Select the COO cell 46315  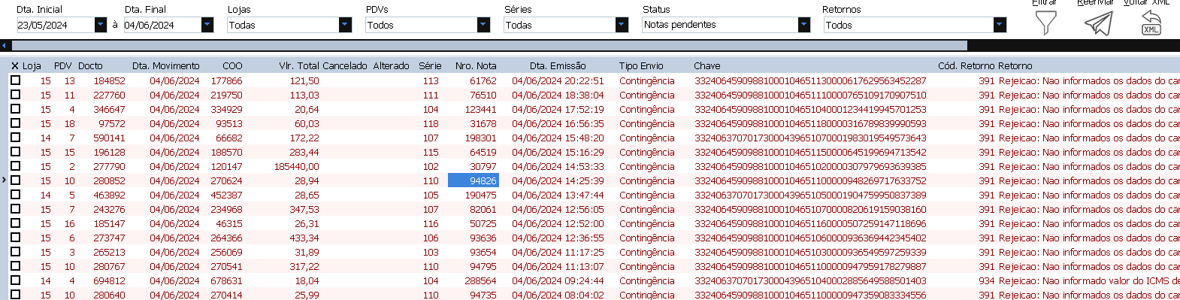pyautogui.click(x=229, y=223)
